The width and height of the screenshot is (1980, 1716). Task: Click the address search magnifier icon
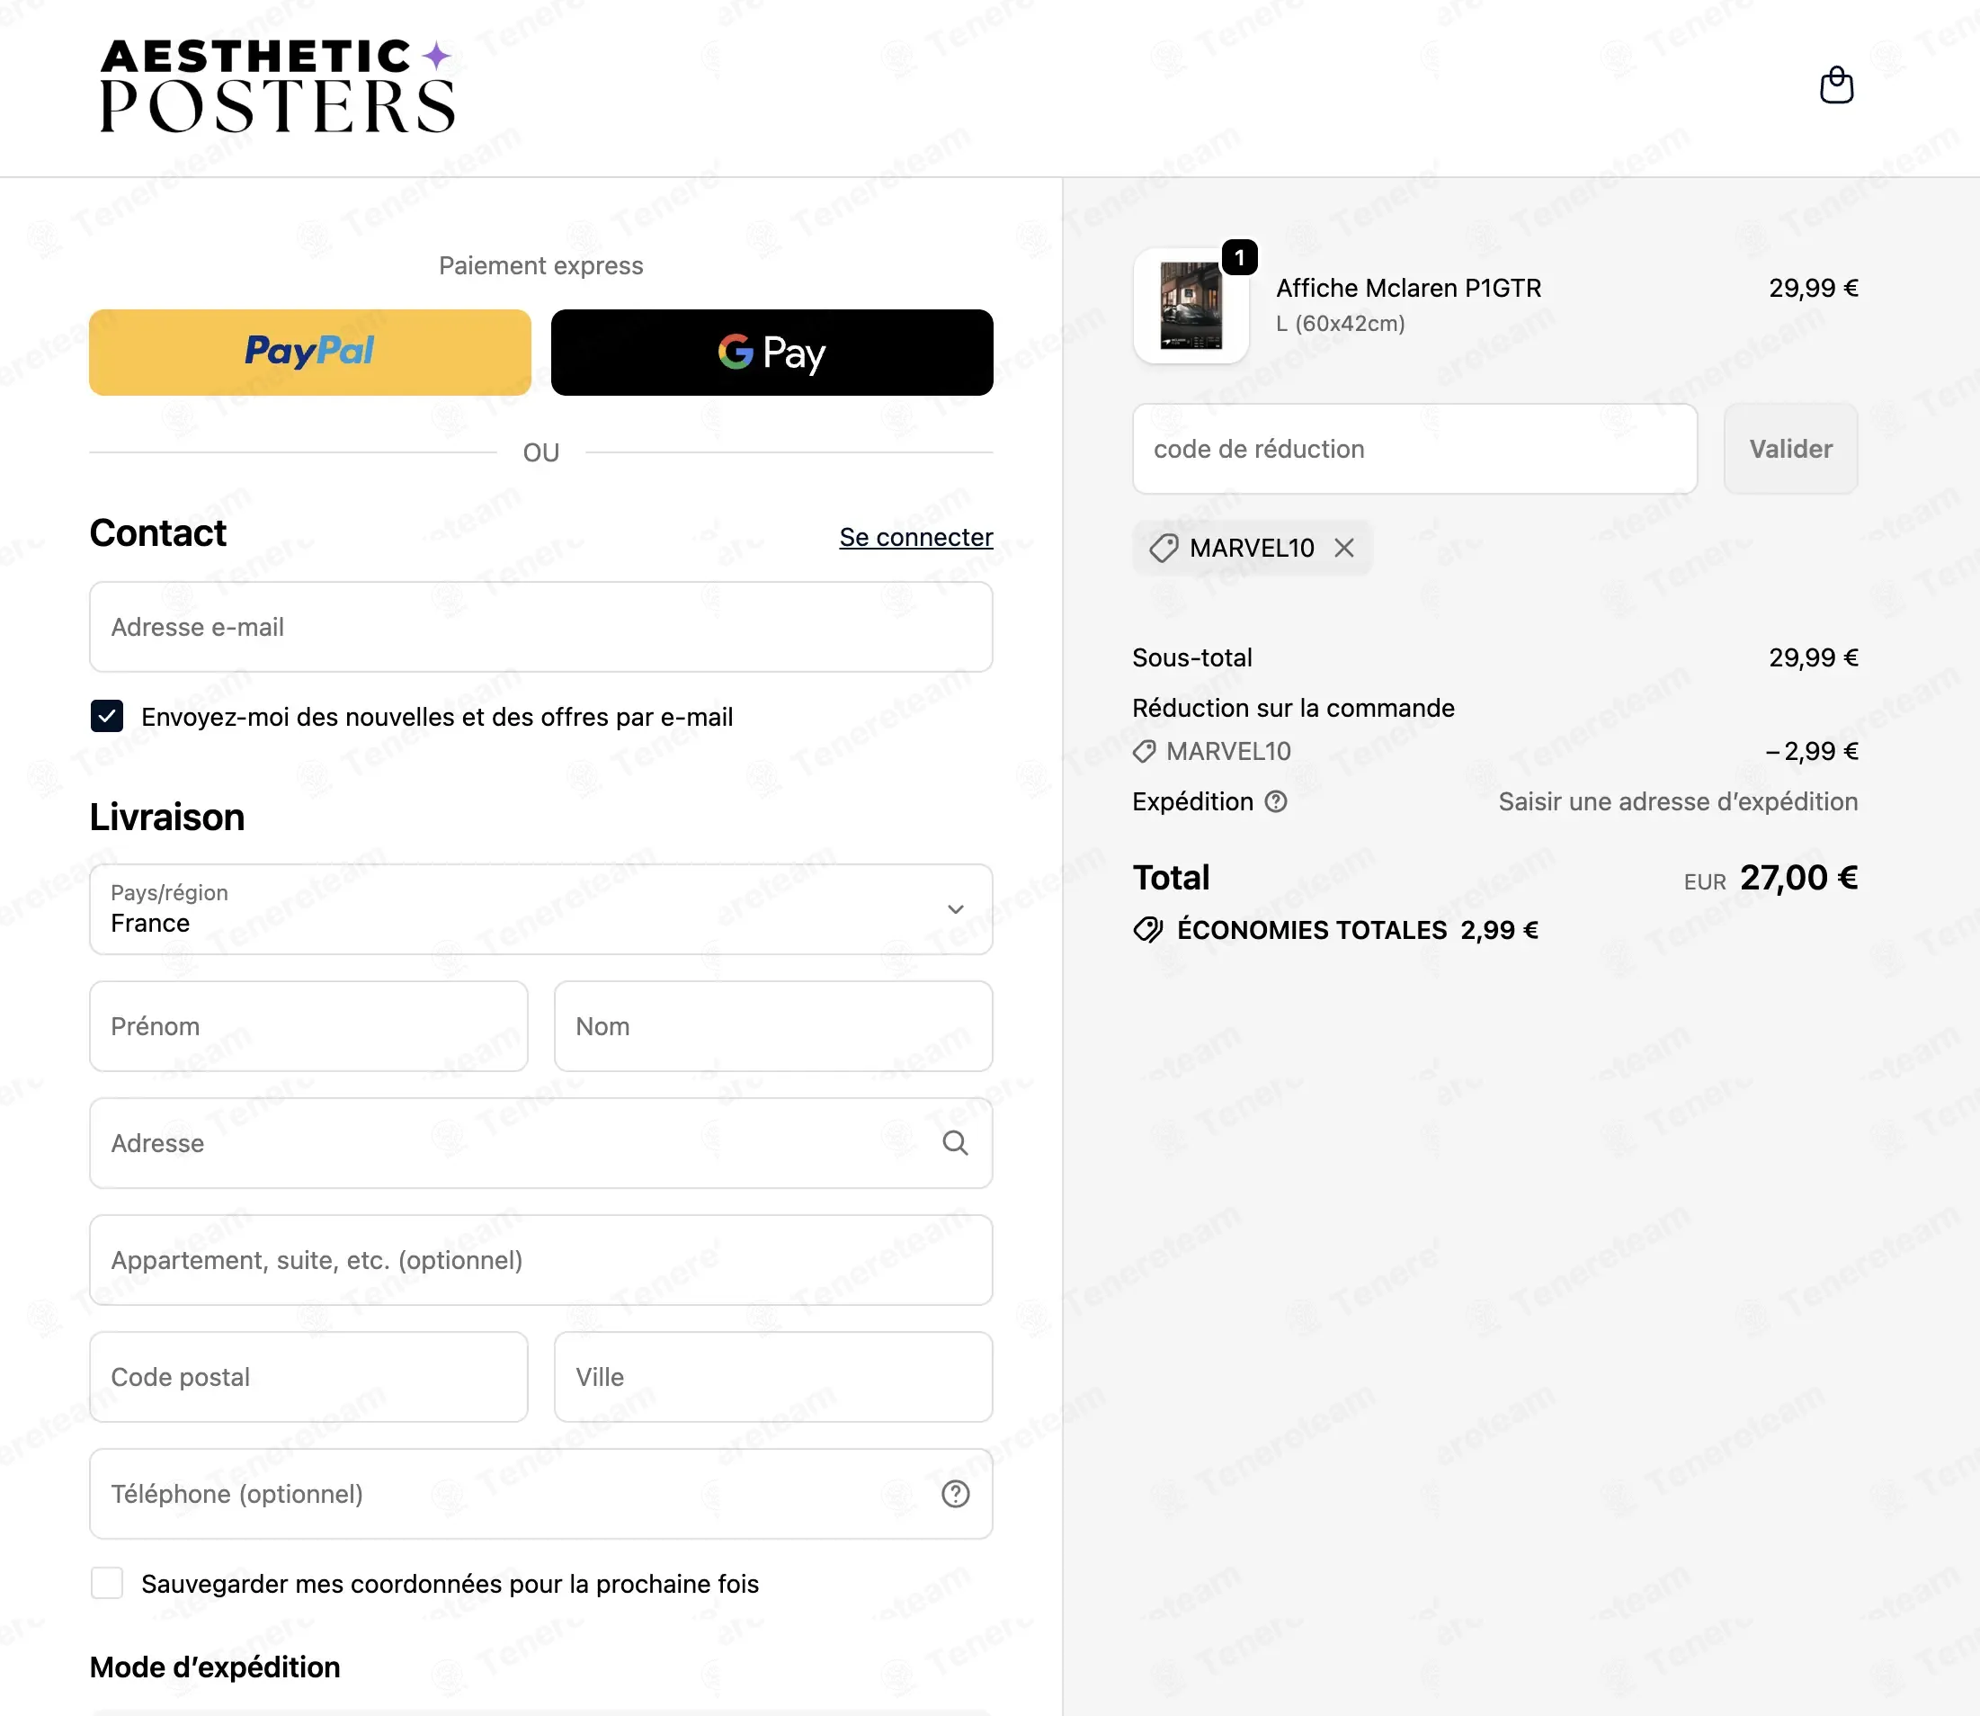955,1142
